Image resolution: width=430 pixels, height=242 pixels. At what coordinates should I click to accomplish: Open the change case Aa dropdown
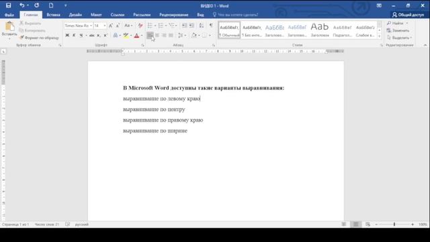point(128,26)
